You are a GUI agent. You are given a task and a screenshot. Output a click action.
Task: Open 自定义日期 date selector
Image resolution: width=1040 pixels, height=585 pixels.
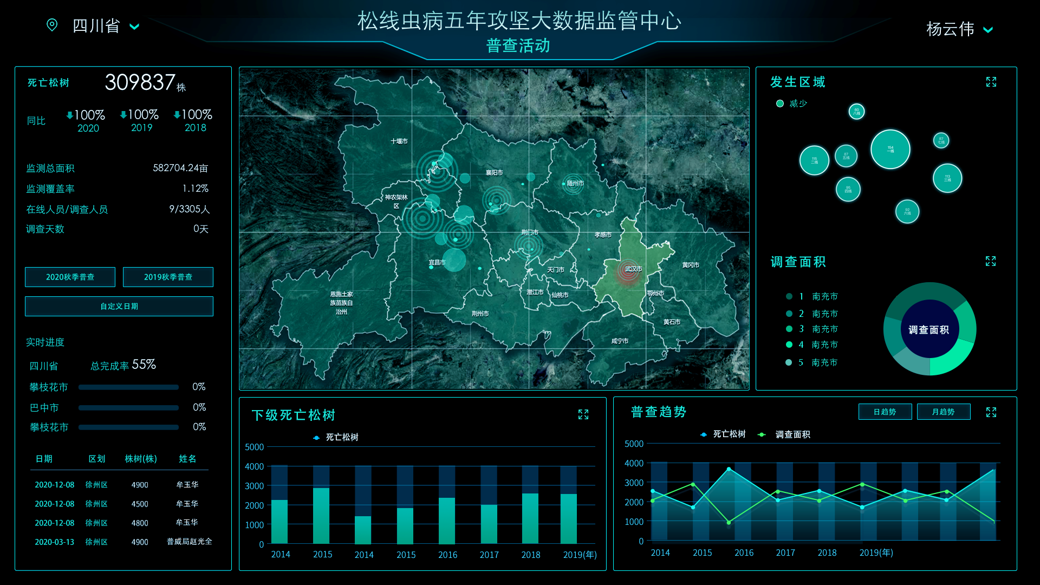[119, 306]
